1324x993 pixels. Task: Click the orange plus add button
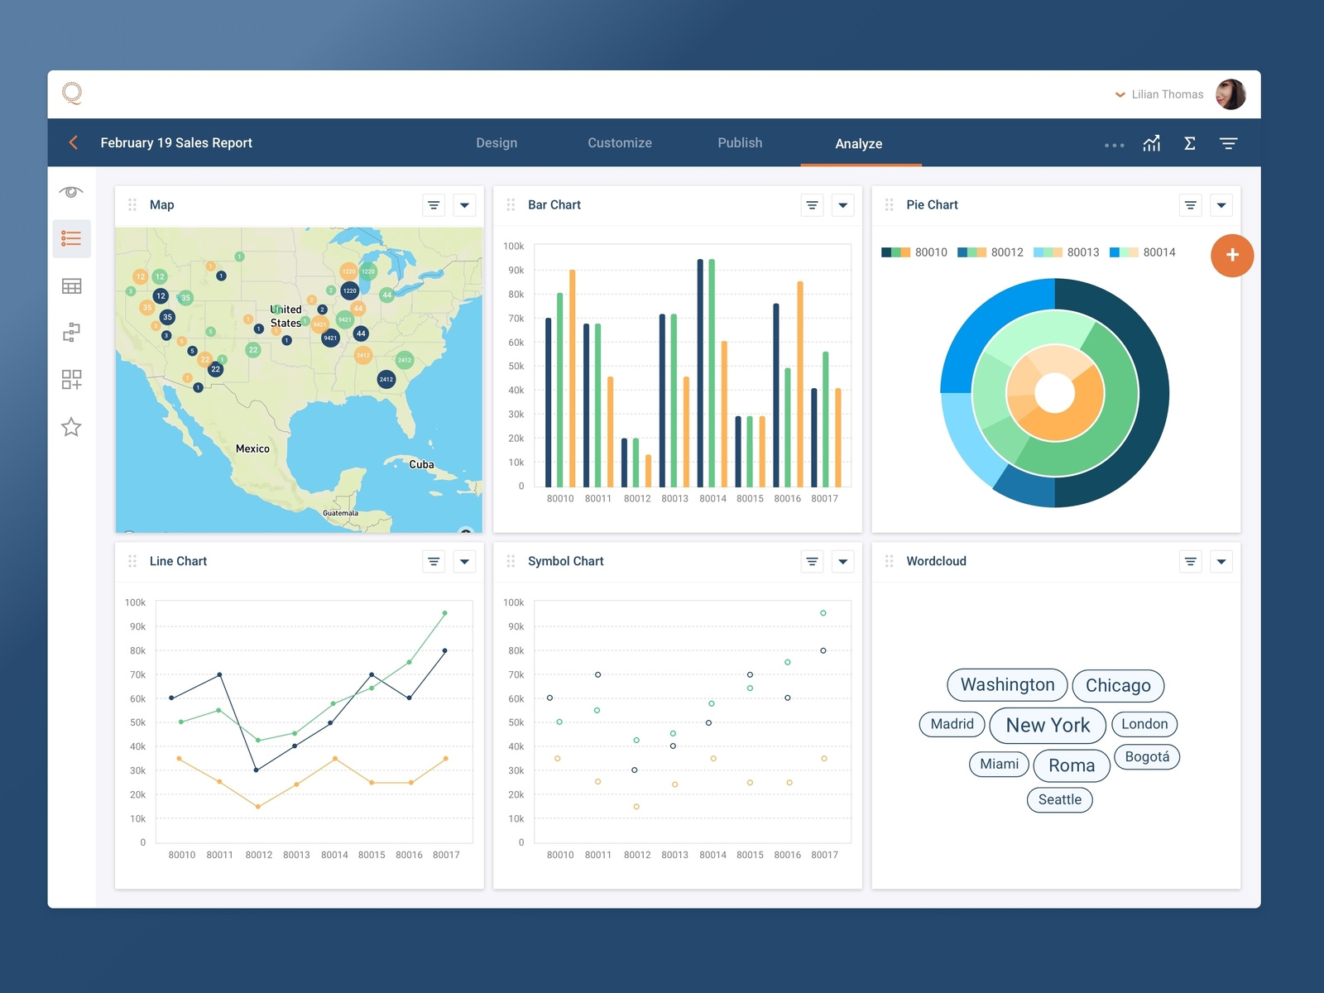pos(1232,255)
